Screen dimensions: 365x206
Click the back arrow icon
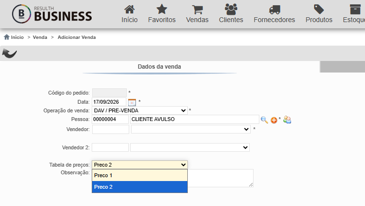click(x=9, y=53)
